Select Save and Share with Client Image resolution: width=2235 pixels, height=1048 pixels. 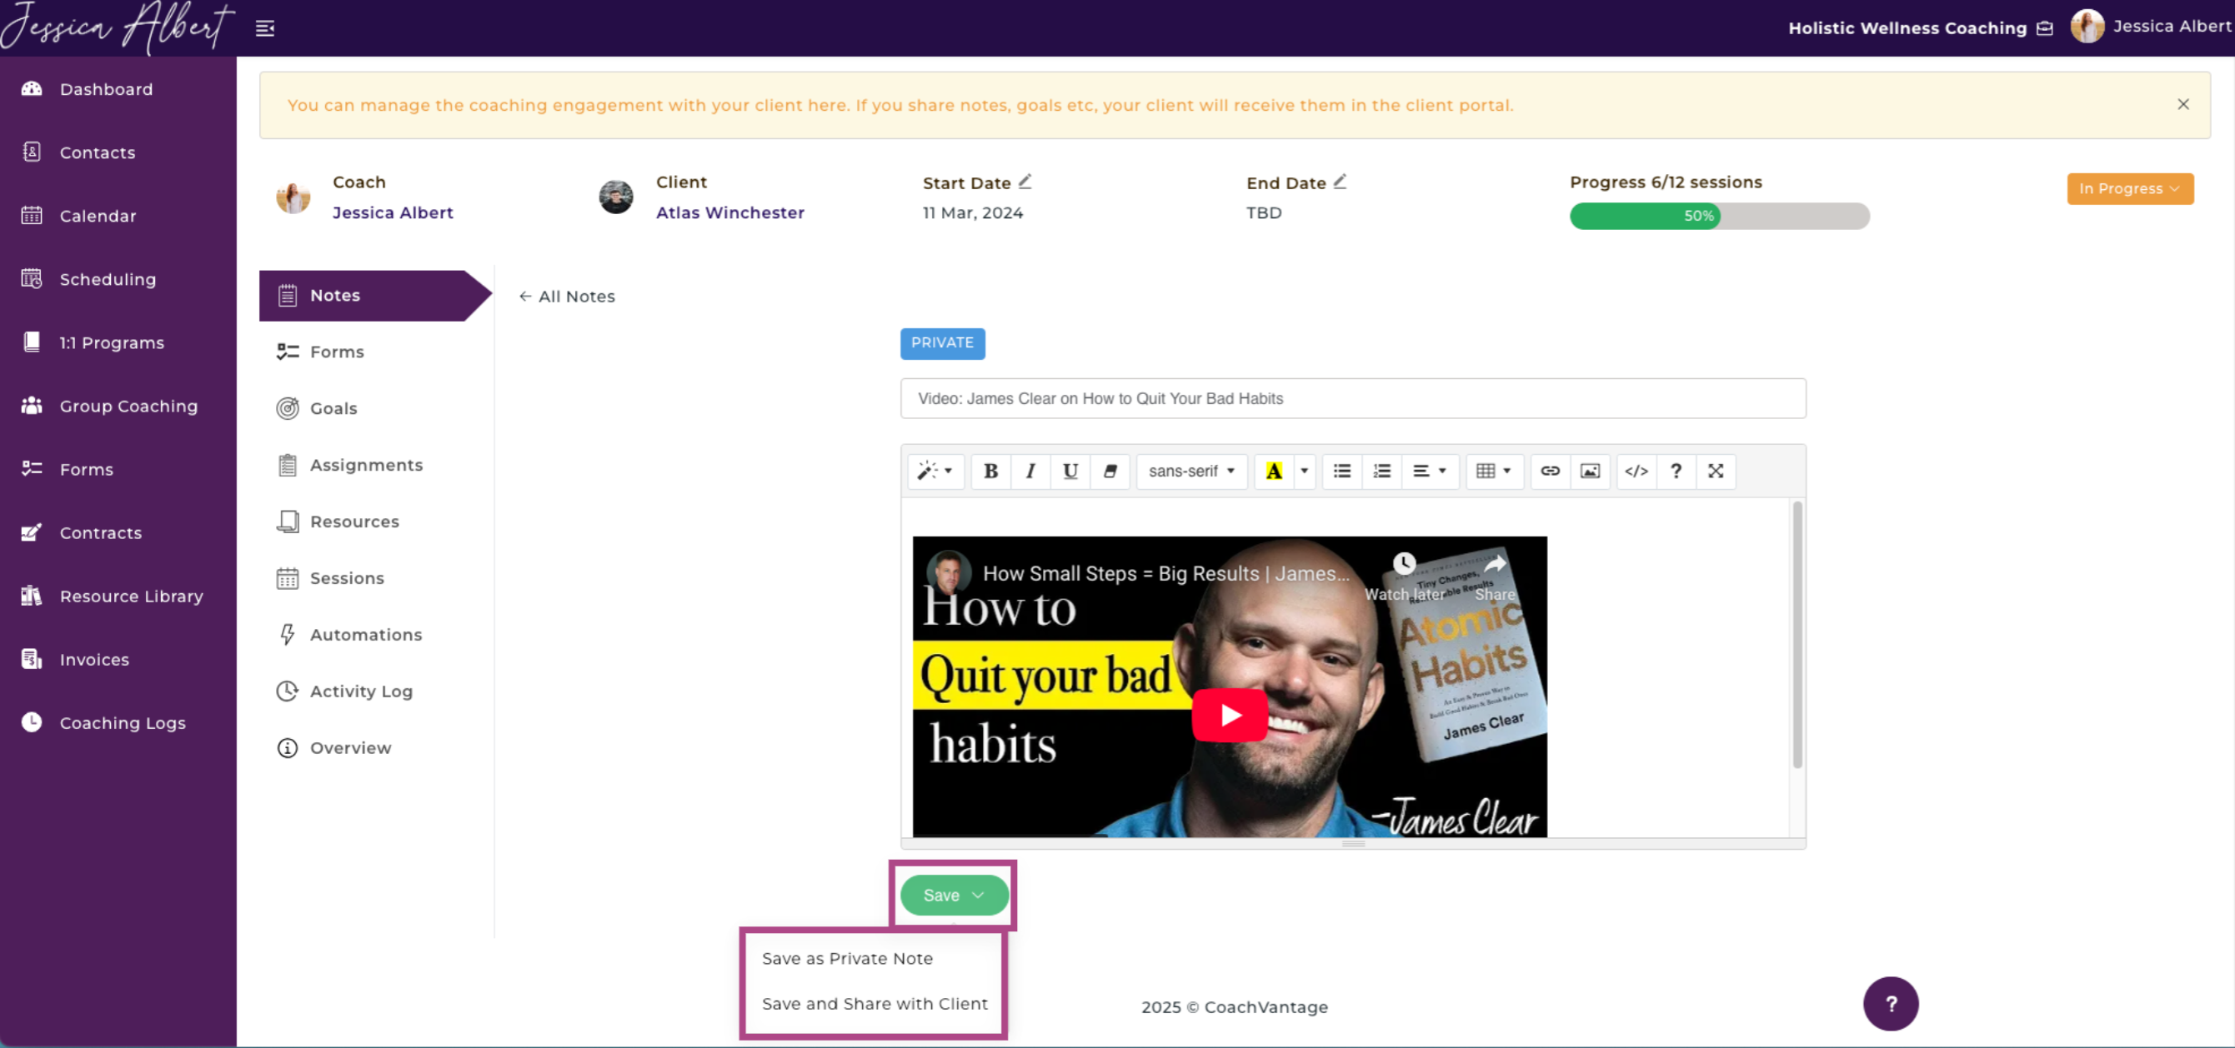[x=874, y=1003]
